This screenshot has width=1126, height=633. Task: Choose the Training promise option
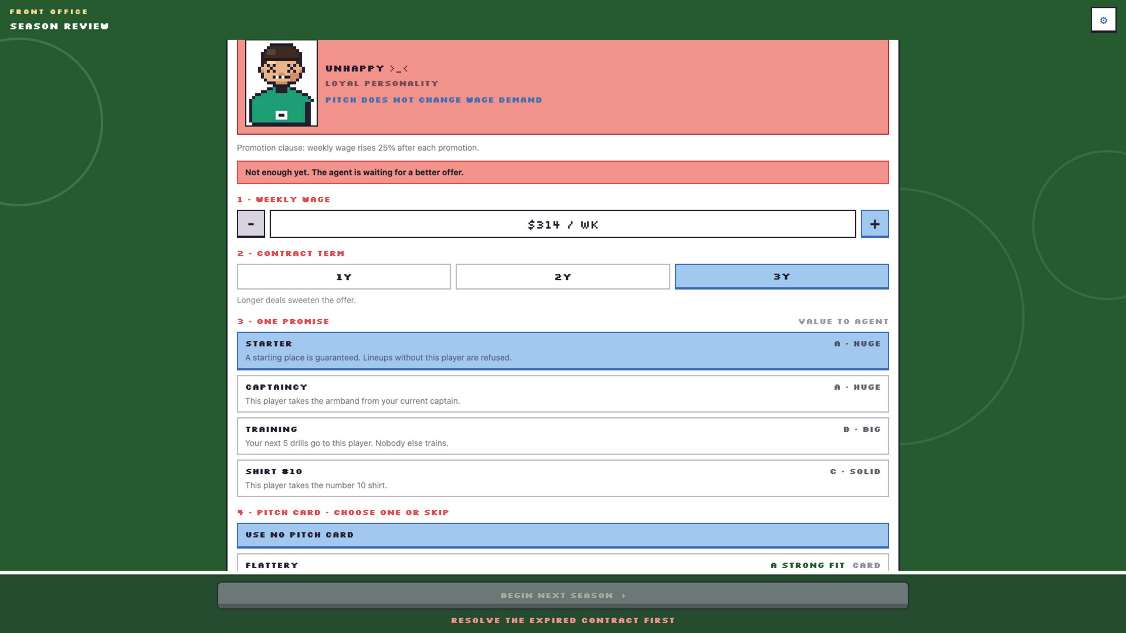[x=563, y=436]
